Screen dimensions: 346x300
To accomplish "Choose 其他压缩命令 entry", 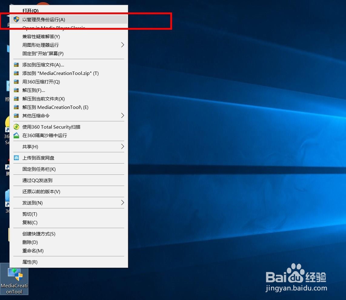I will (69, 116).
